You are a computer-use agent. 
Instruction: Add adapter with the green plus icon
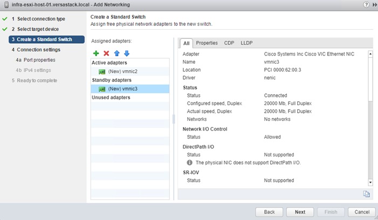click(x=96, y=53)
